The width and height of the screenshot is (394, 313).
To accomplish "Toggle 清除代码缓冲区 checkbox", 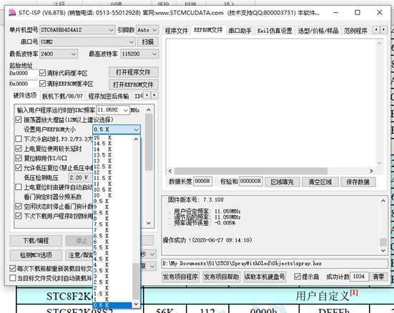I will 42,73.
